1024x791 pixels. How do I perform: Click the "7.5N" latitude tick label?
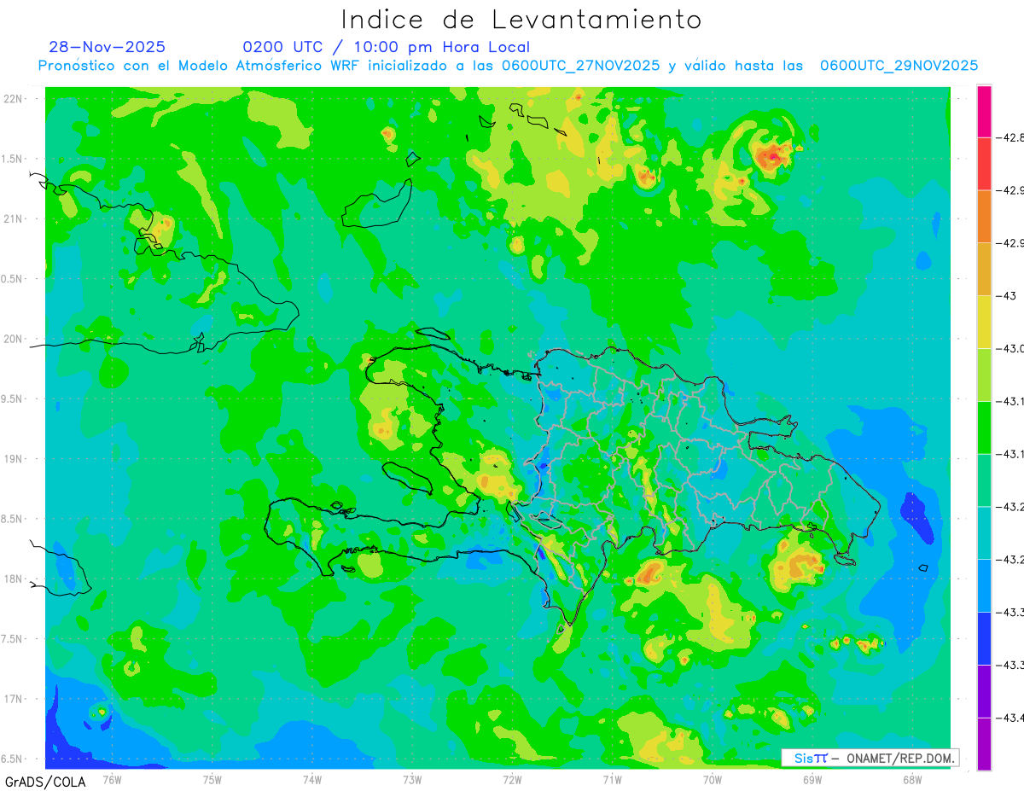pyautogui.click(x=12, y=638)
